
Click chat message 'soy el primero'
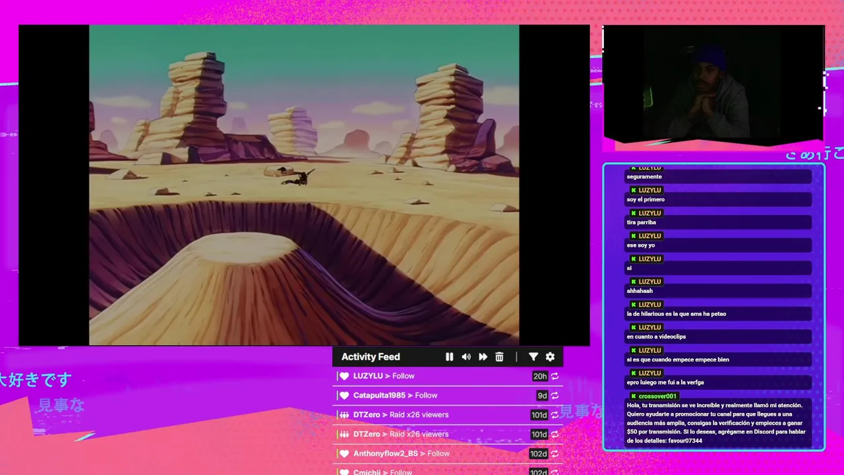pyautogui.click(x=646, y=199)
